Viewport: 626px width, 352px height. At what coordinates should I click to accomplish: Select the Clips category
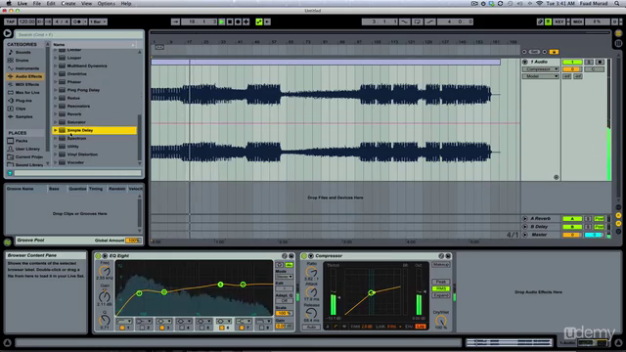(21, 109)
